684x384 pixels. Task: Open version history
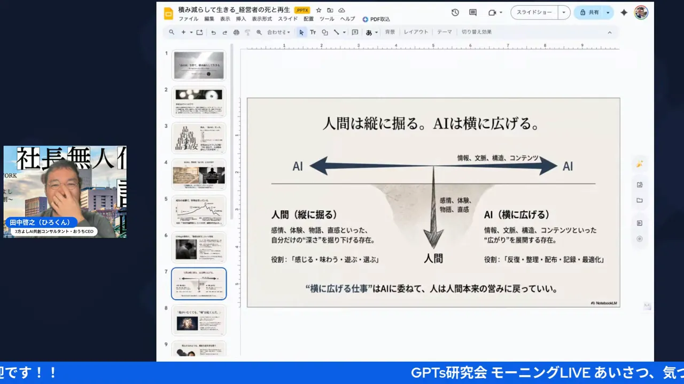(x=455, y=12)
